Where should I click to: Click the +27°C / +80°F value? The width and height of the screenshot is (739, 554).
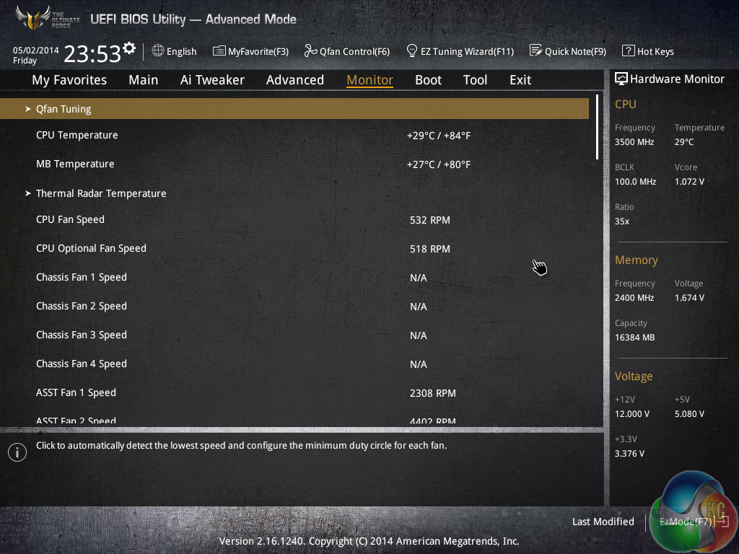pos(439,164)
